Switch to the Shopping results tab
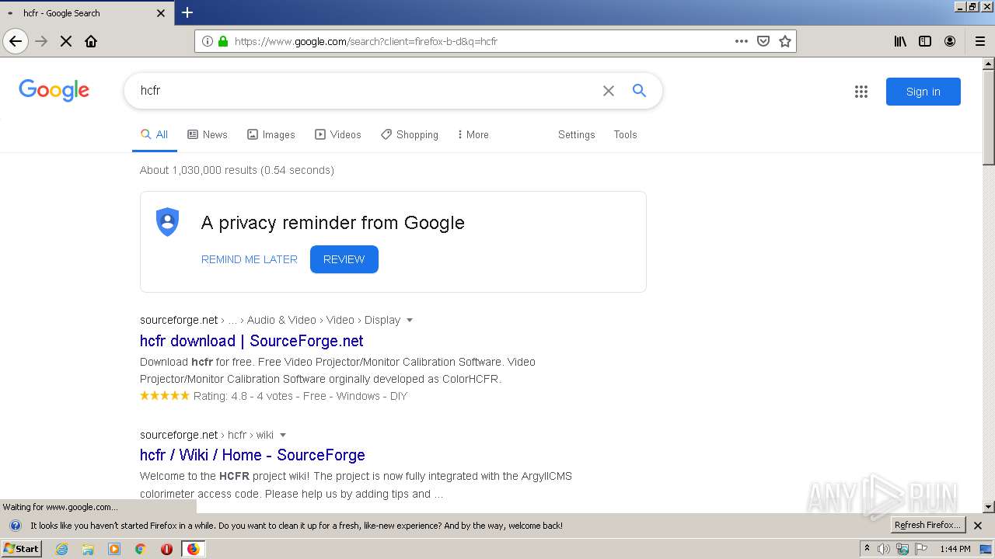Viewport: 995px width, 559px height. point(410,134)
